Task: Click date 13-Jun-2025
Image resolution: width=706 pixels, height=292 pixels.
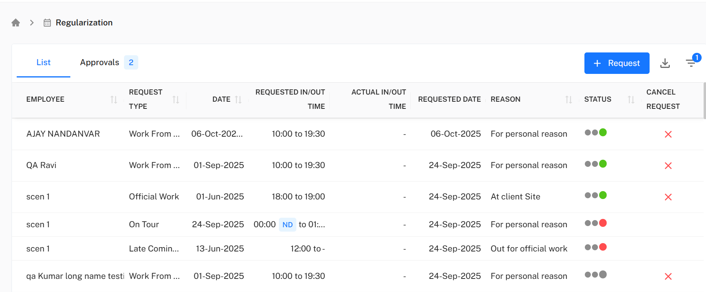Action: point(220,249)
